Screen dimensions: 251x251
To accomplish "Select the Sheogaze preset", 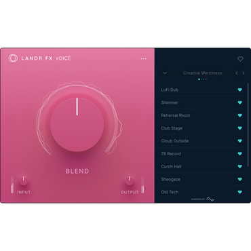I will coord(201,179).
